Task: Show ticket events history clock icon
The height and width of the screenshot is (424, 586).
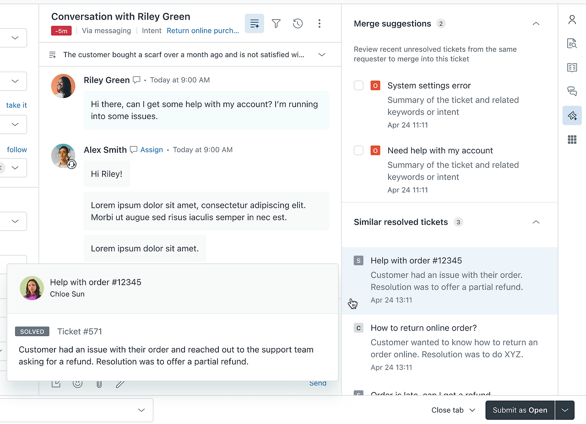Action: click(x=298, y=23)
